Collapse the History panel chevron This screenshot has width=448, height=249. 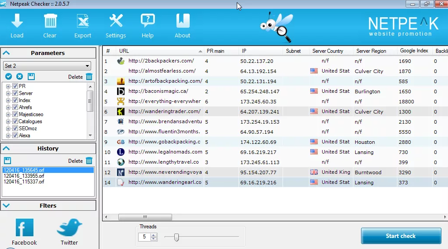(x=6, y=148)
